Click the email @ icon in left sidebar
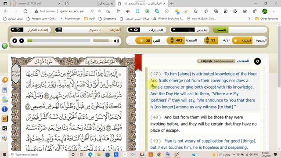Viewport: 281px width, 158px height. [x=5, y=118]
